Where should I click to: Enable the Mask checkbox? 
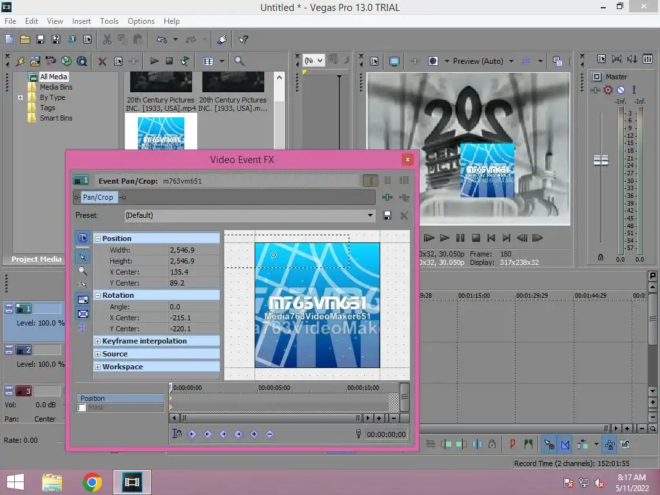[82, 407]
